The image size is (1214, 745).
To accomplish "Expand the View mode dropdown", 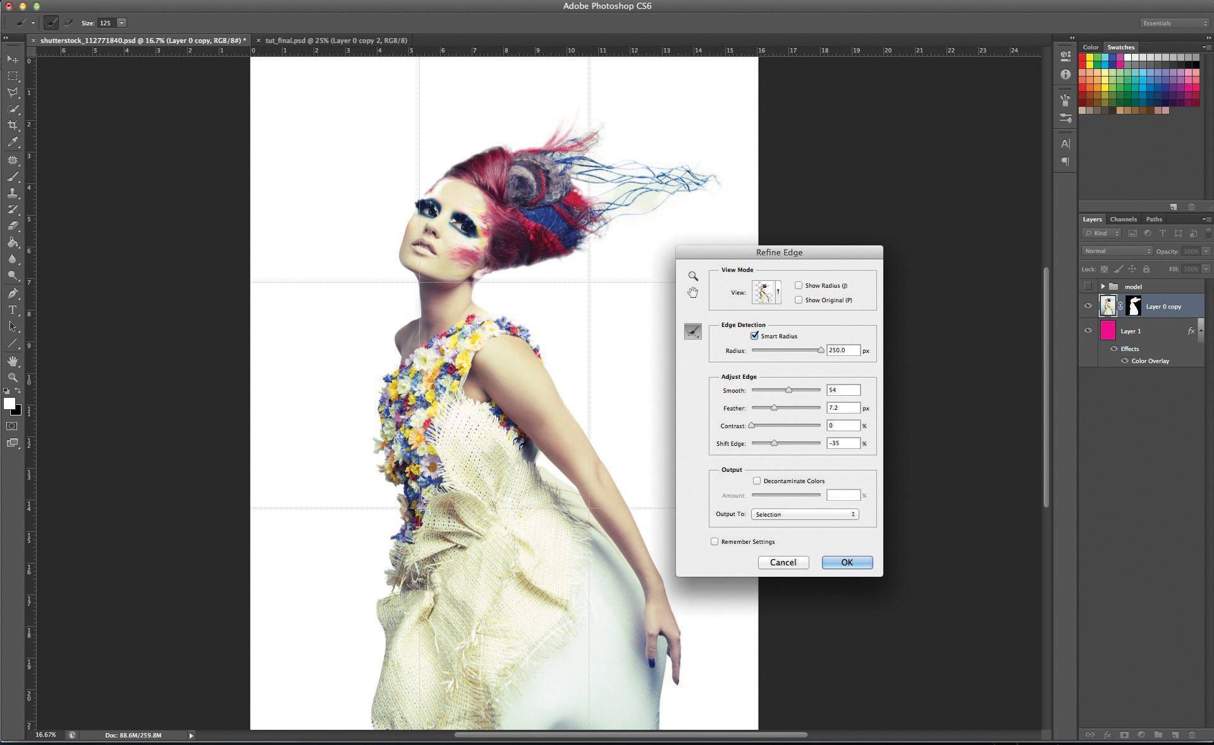I will 776,292.
